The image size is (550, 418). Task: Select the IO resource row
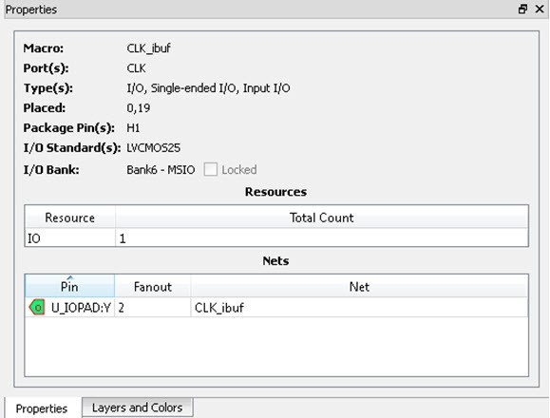coord(276,238)
